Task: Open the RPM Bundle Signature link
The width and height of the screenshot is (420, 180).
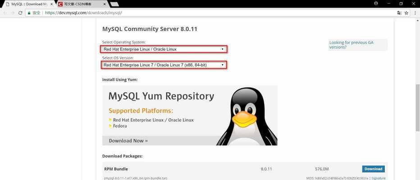Action: point(379,178)
